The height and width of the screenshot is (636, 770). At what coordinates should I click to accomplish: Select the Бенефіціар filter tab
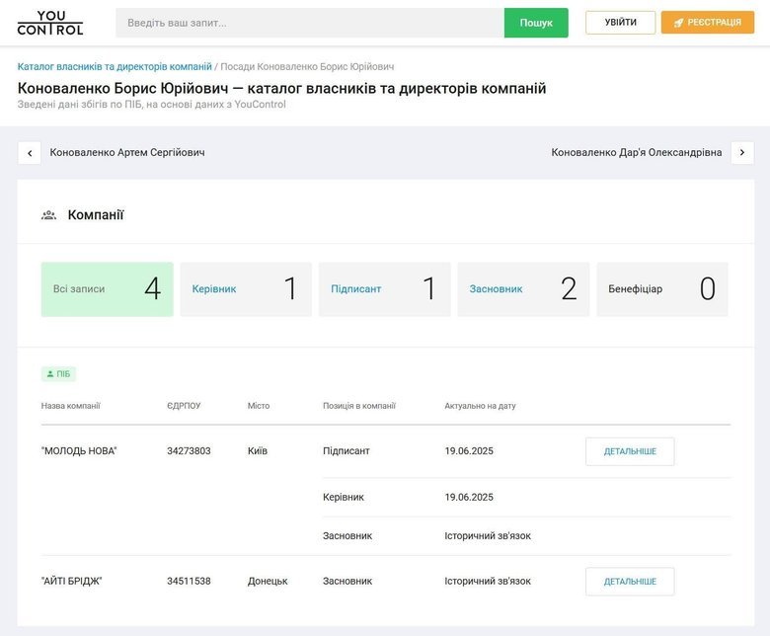[x=662, y=289]
